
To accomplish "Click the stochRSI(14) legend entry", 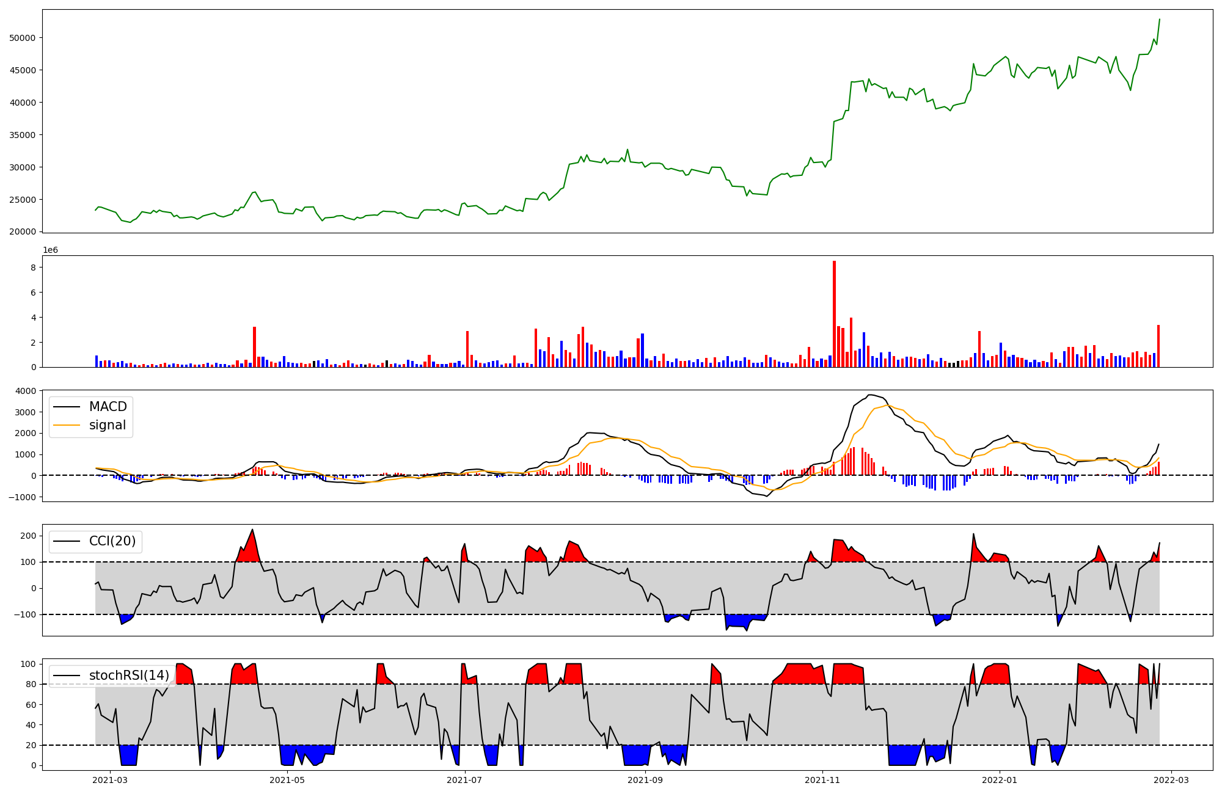I will 129,676.
